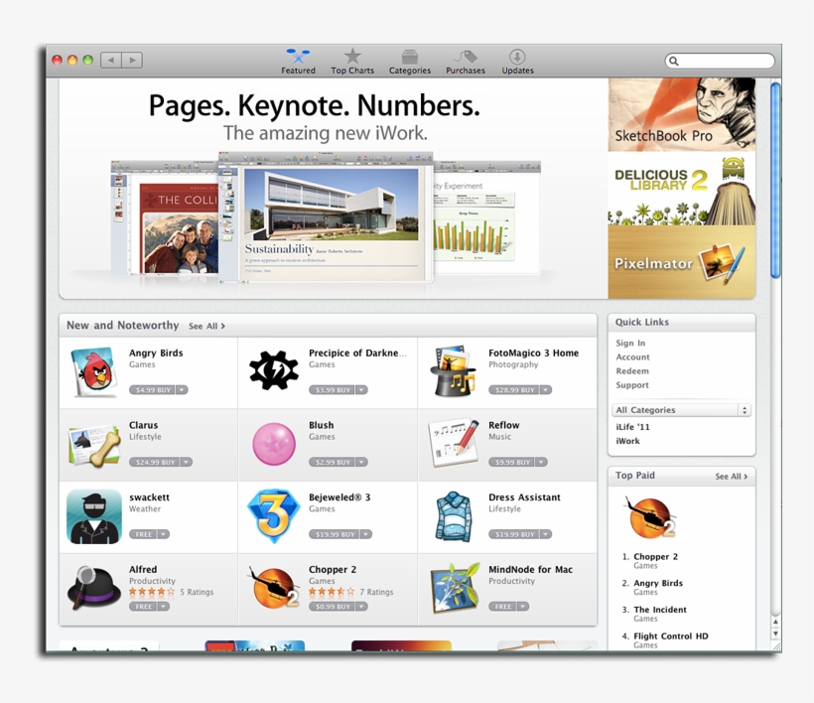Open the Angry Birds app icon
The height and width of the screenshot is (703, 814).
93,372
